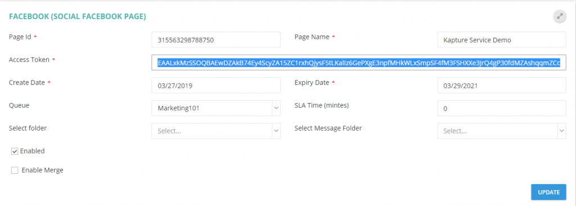Click the Create Date field showing 03/27/2019
Viewport: 576px width, 206px height.
pos(216,86)
